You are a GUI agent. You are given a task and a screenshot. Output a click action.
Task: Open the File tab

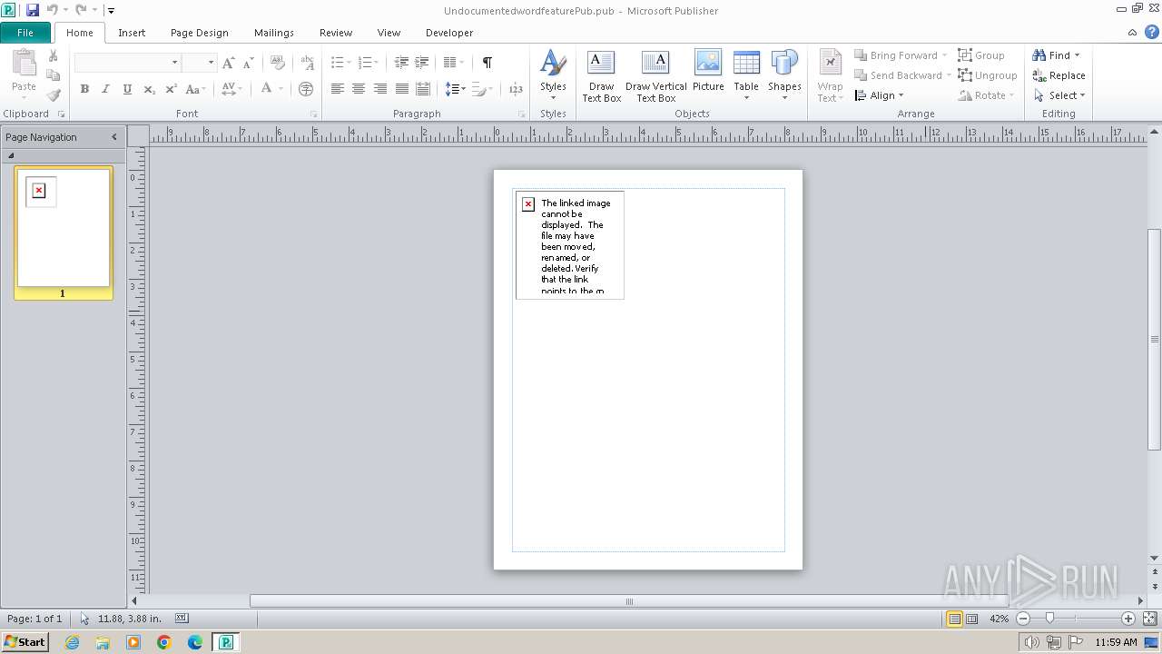tap(25, 33)
